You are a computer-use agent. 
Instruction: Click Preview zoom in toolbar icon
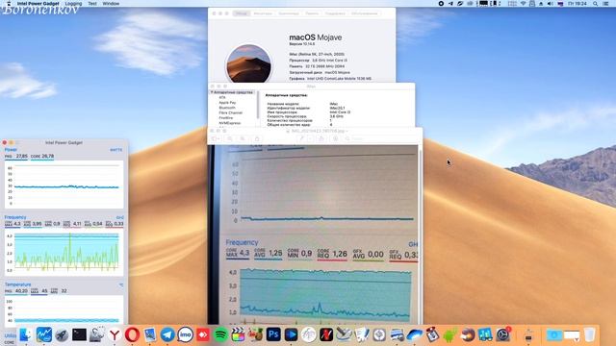click(243, 138)
